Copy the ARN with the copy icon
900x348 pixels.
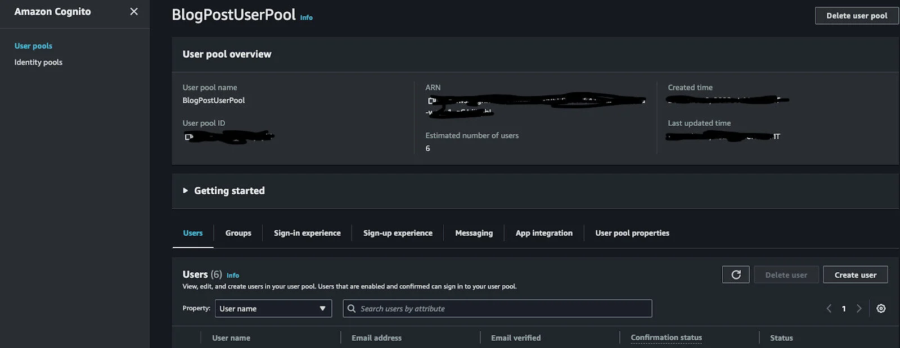coord(431,100)
